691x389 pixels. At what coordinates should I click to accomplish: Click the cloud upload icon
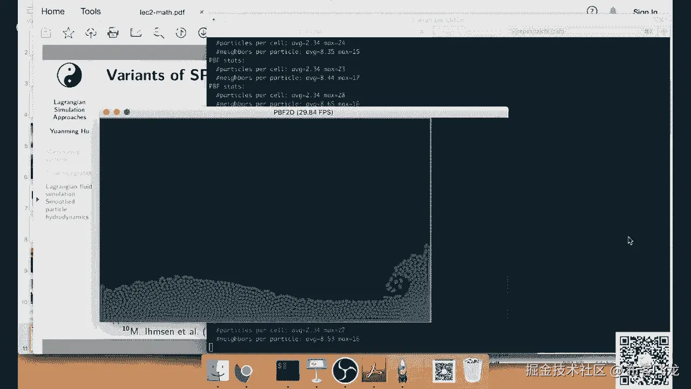coord(91,33)
